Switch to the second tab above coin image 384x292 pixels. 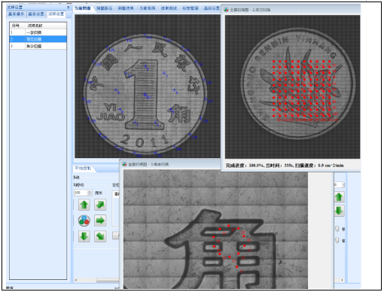[105, 8]
